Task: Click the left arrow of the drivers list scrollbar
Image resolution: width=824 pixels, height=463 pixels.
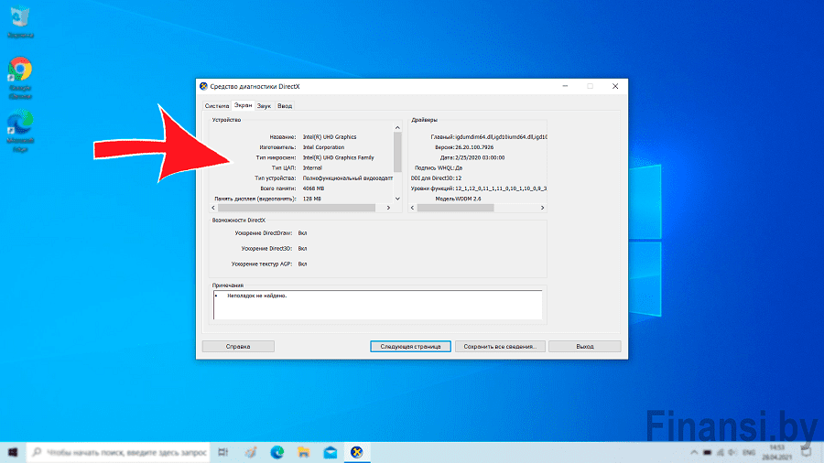Action: [x=413, y=208]
